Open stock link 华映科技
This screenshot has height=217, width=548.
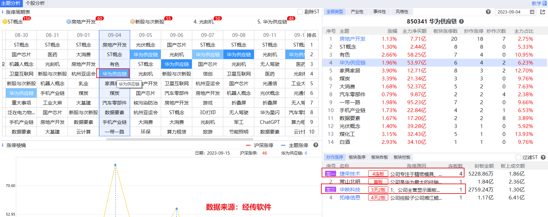point(350,190)
